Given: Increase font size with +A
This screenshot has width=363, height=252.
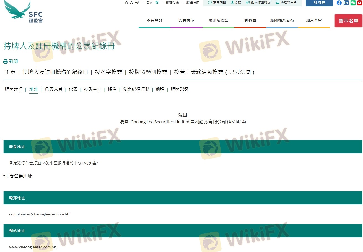Looking at the screenshot, I should click(137, 2).
